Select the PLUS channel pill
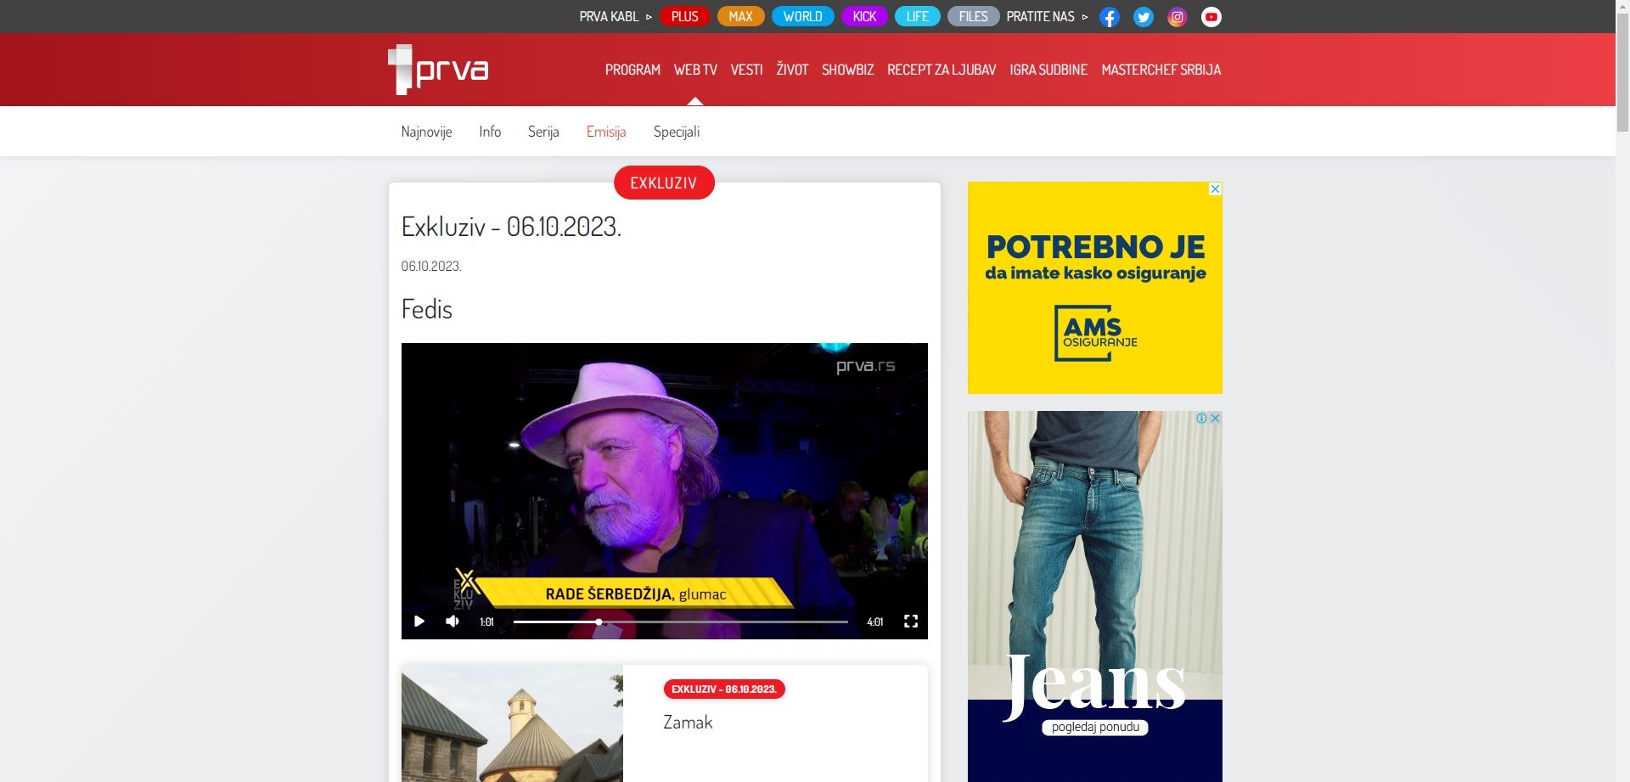 coord(684,17)
